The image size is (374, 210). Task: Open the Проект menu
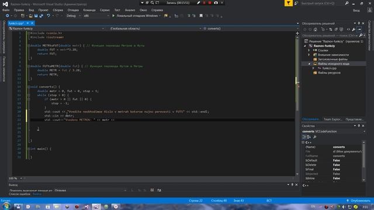click(43, 10)
